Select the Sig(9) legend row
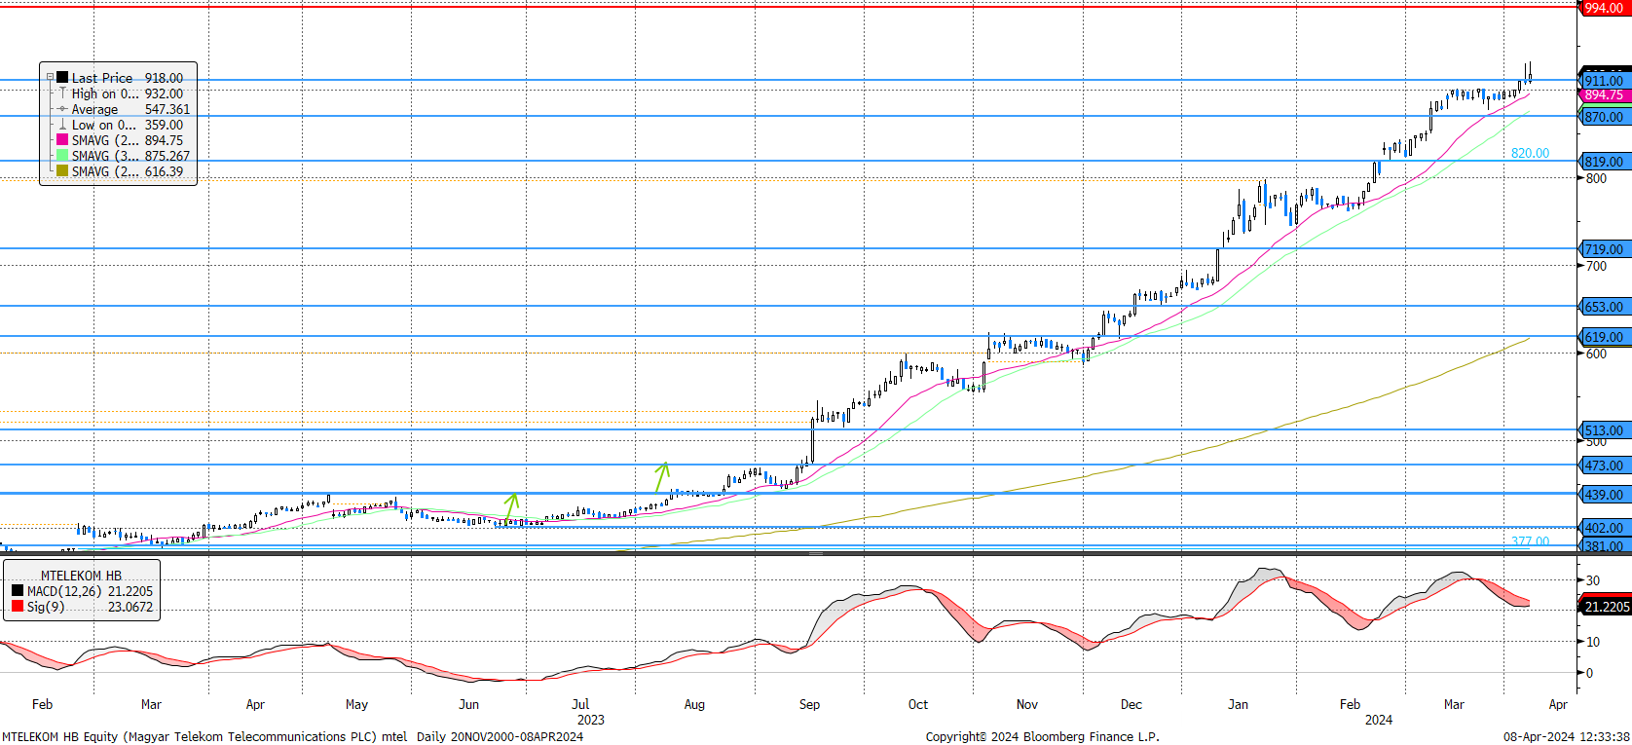This screenshot has height=745, width=1632. point(82,607)
